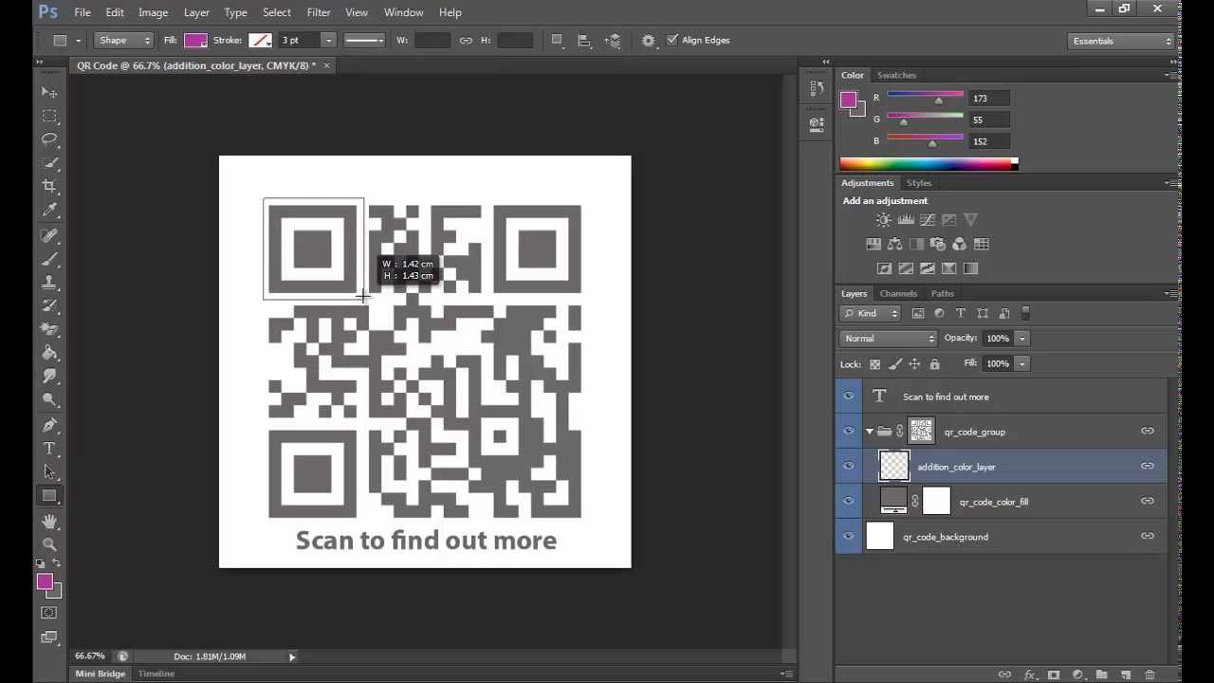Click the layer styles fx icon
This screenshot has width=1214, height=683.
pos(1029,674)
